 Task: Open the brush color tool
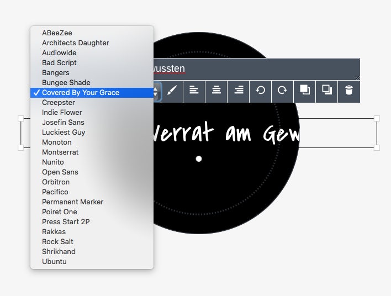pyautogui.click(x=172, y=91)
